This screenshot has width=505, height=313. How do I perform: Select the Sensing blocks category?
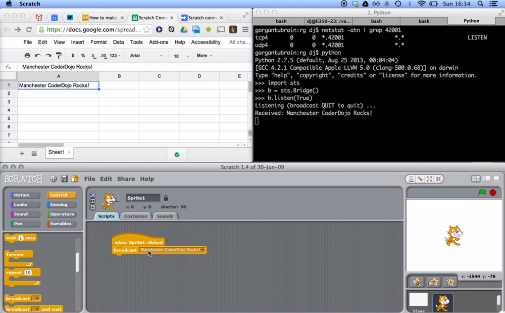(x=60, y=205)
